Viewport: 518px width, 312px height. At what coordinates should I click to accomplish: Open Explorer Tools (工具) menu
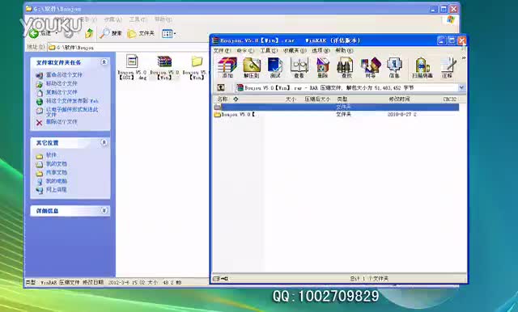coord(138,19)
